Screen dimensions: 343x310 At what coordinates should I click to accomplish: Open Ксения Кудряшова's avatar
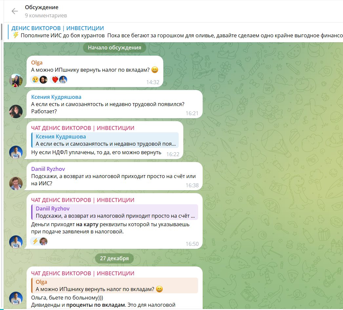tap(16, 111)
